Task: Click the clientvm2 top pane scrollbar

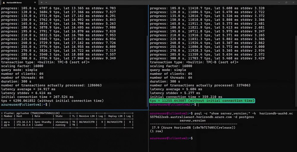Action: click(296, 72)
